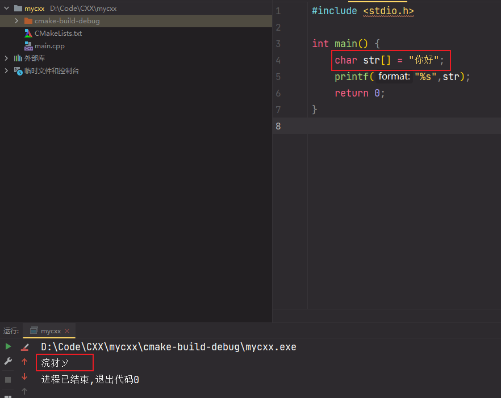501x398 pixels.
Task: Click the scratches and consoles icon
Action: click(x=18, y=71)
